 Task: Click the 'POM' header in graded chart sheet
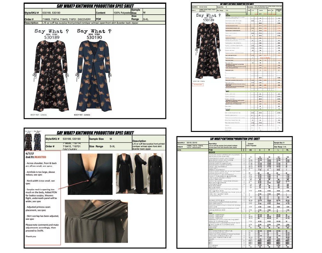click(x=211, y=150)
